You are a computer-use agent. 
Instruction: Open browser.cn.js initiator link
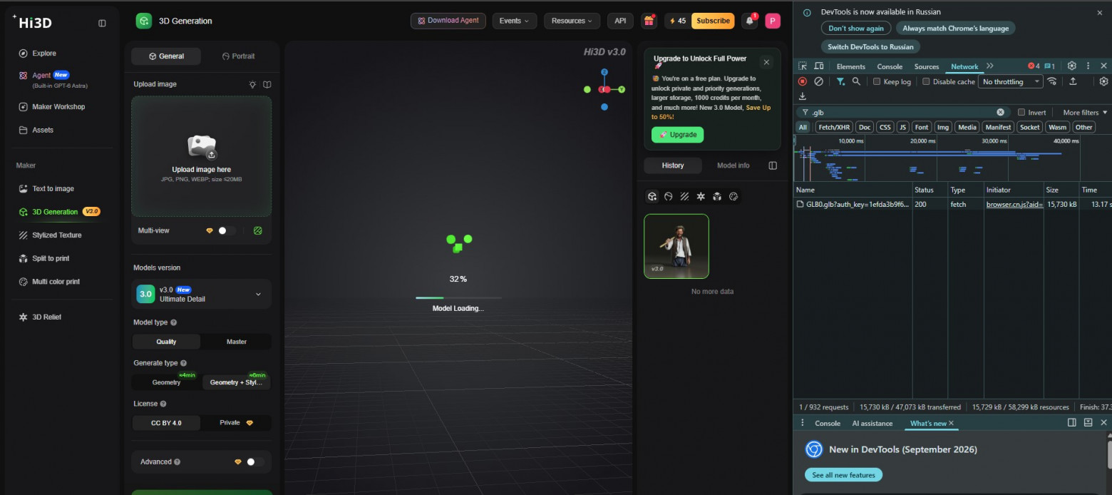coord(1014,205)
